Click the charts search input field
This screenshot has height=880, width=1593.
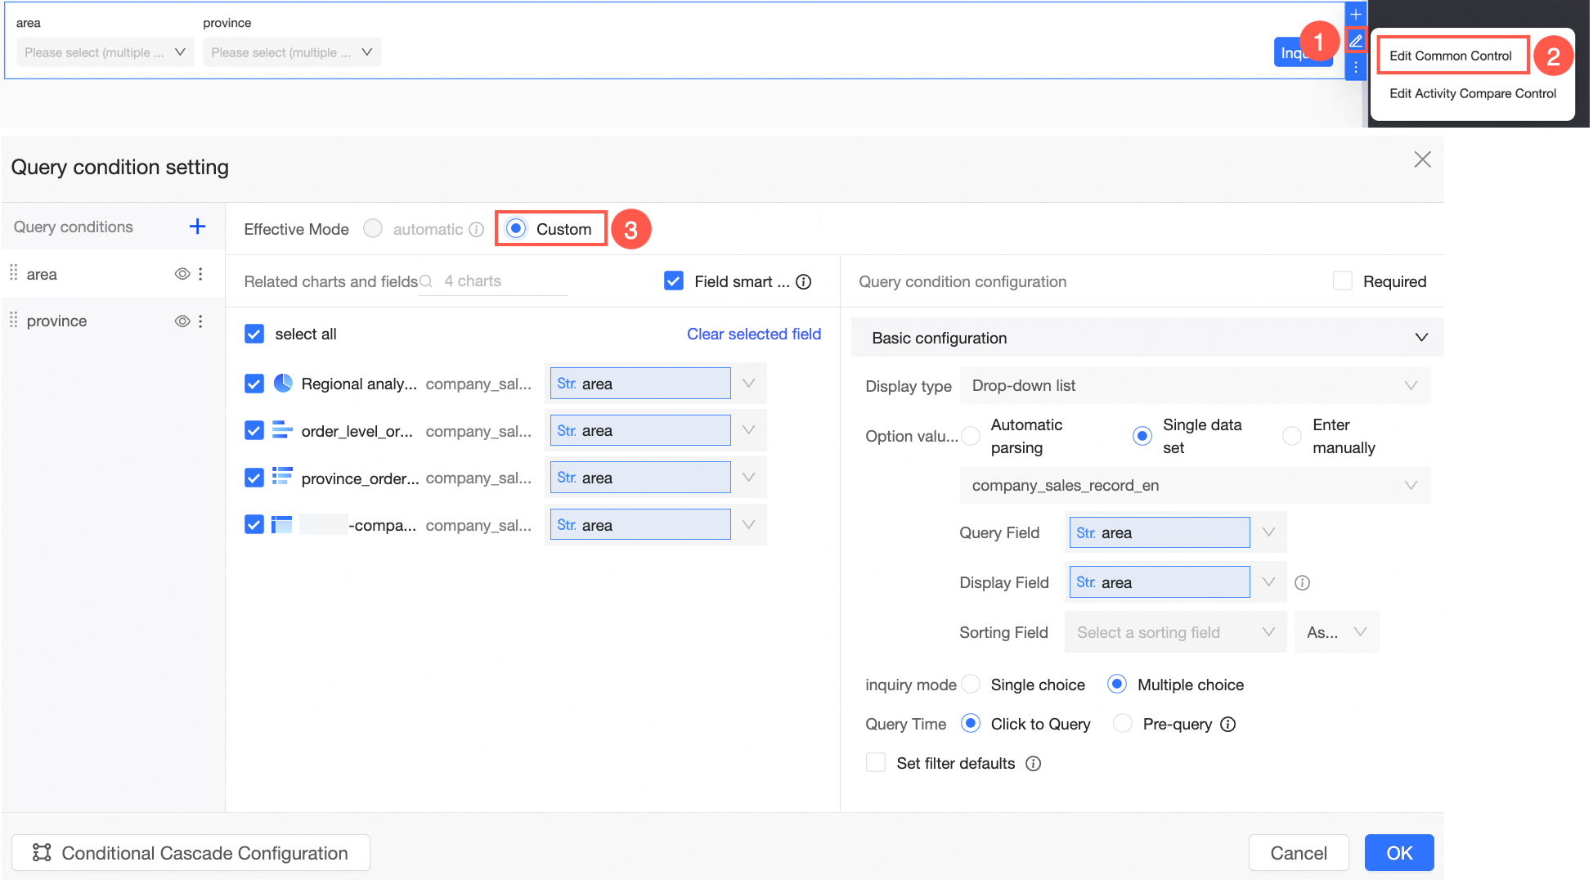tap(499, 281)
